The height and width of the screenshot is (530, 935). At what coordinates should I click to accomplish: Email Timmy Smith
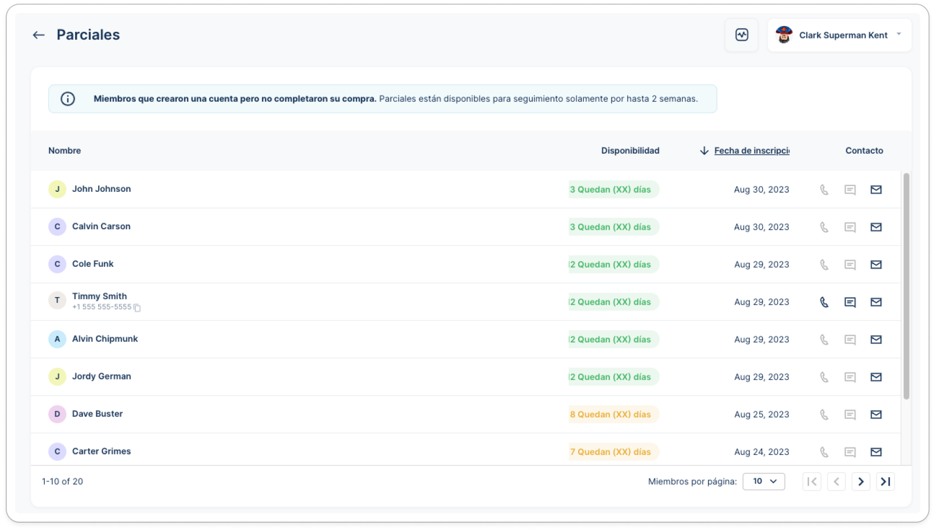[876, 302]
